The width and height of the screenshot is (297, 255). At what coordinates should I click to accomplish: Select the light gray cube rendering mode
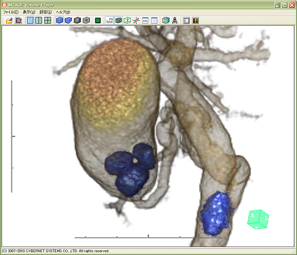[x=86, y=20]
